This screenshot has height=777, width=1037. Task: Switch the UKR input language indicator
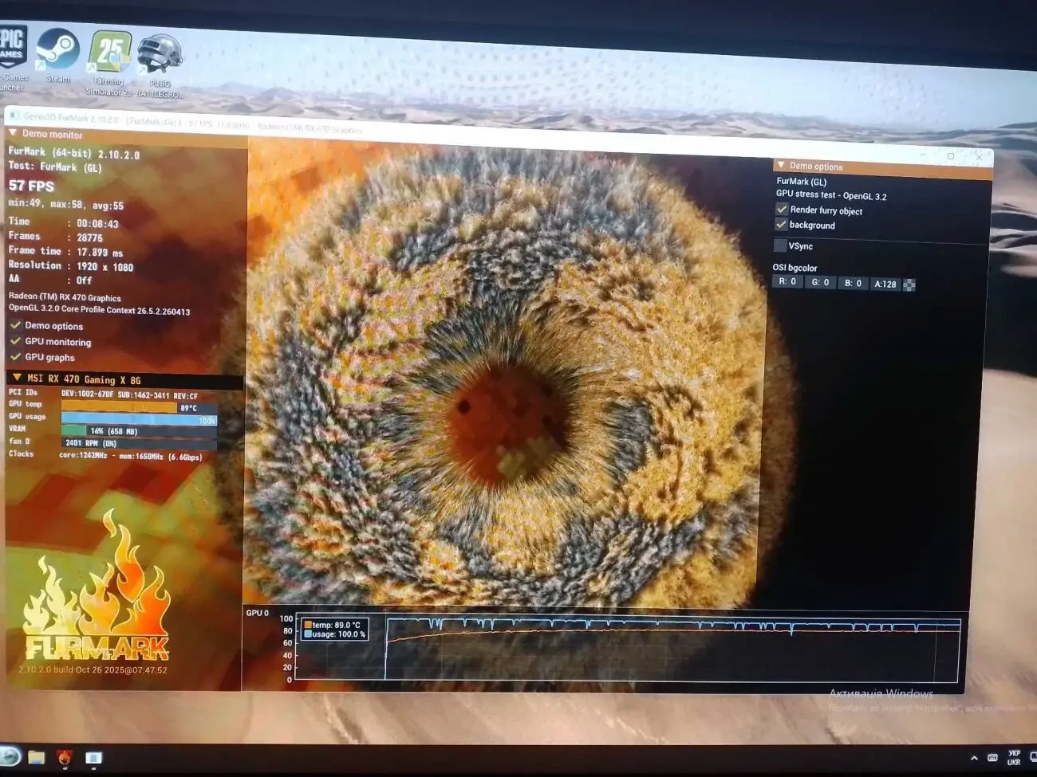(1014, 757)
